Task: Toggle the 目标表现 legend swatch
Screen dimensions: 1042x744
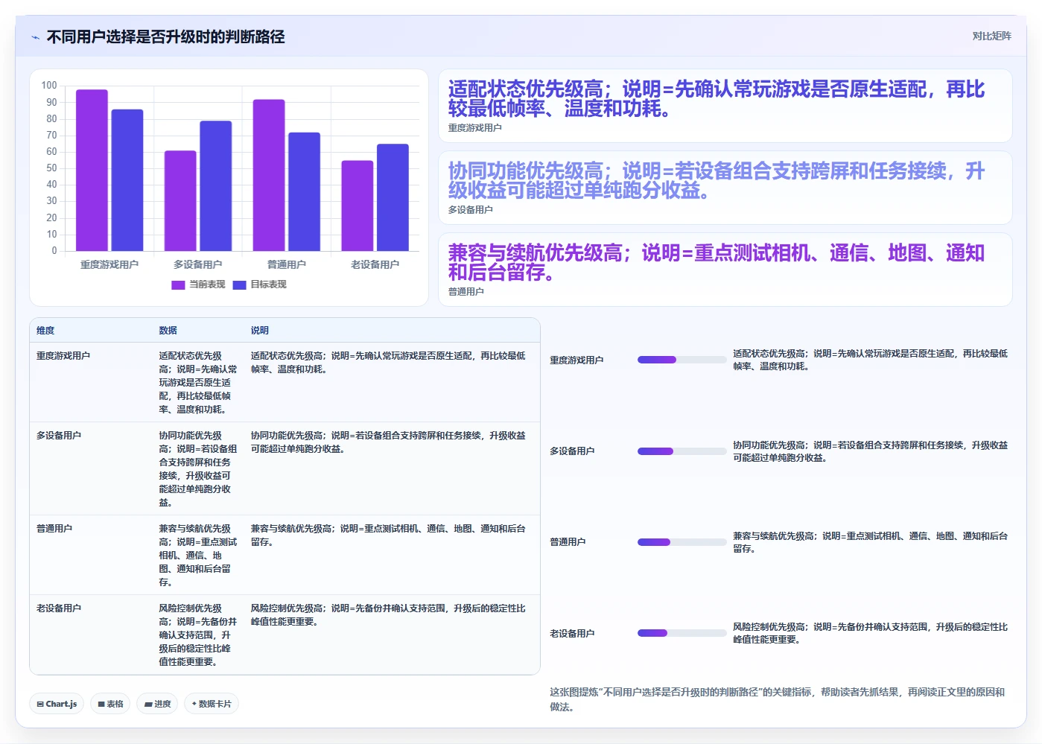Action: click(x=239, y=284)
